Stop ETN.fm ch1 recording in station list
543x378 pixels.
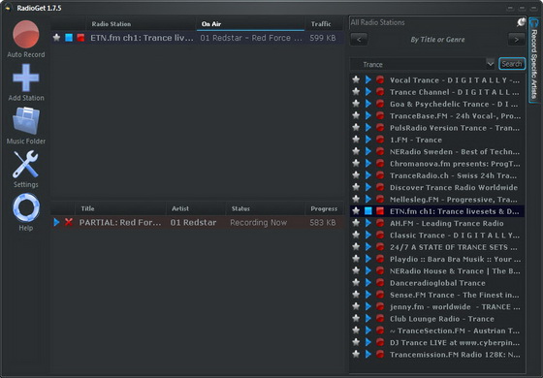380,211
